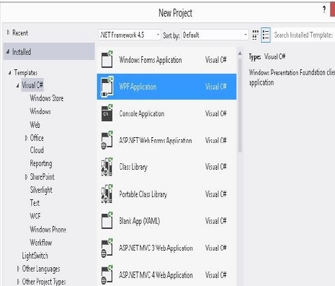Viewport: 335px width, 286px height.
Task: Close the New Project dialog
Action: point(332,9)
